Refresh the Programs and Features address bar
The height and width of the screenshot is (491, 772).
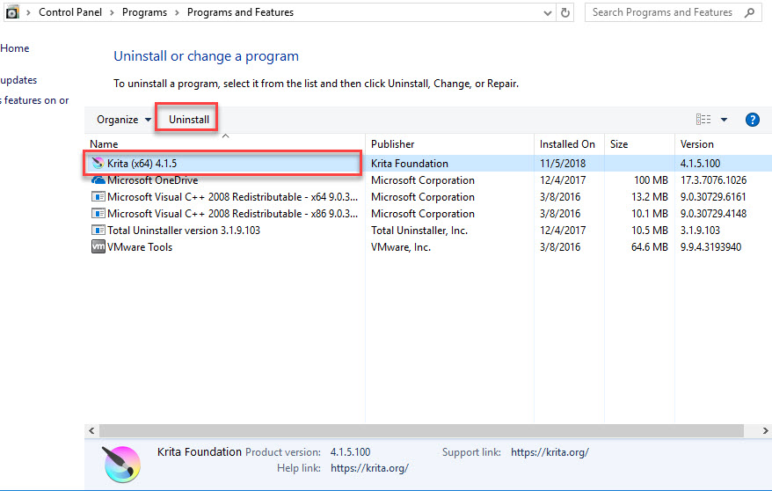[x=565, y=13]
